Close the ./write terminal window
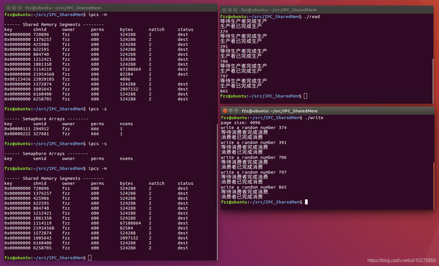This screenshot has height=266, width=439. (225, 111)
